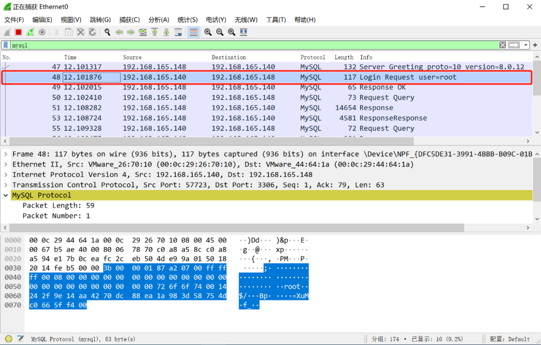Add a filter button with plus icon
Screen dimensions: 541x345
click(x=535, y=45)
